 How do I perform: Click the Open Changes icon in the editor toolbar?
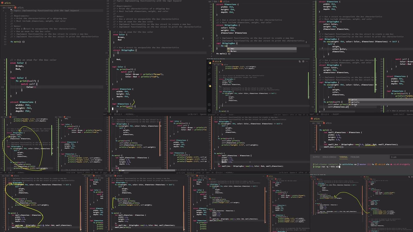[300, 61]
